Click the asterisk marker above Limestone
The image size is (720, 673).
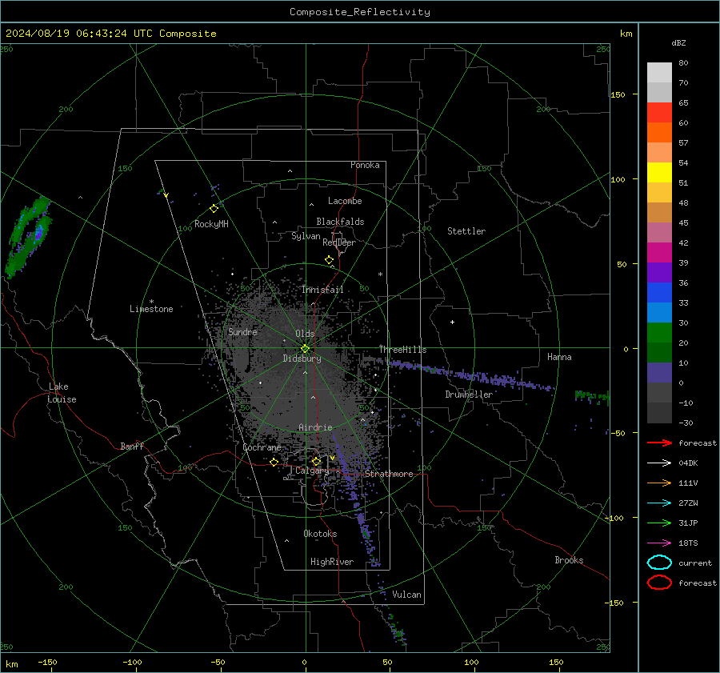click(x=151, y=302)
